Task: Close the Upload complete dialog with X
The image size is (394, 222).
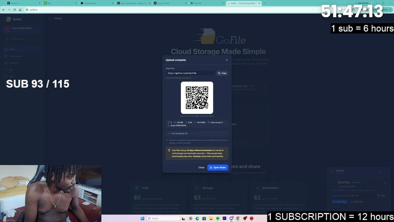Action: tap(227, 60)
